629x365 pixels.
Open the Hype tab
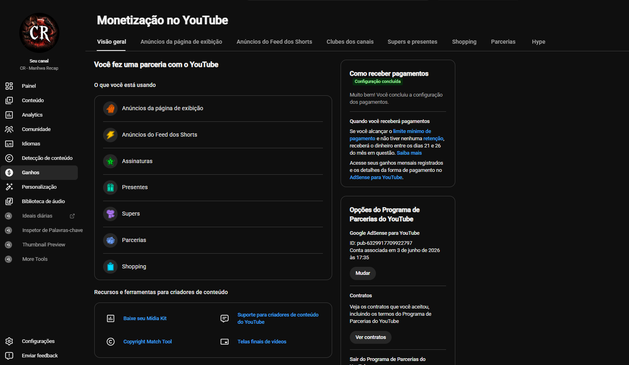pos(538,42)
